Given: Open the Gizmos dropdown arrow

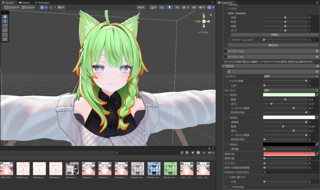Looking at the screenshot, I should point(213,7).
